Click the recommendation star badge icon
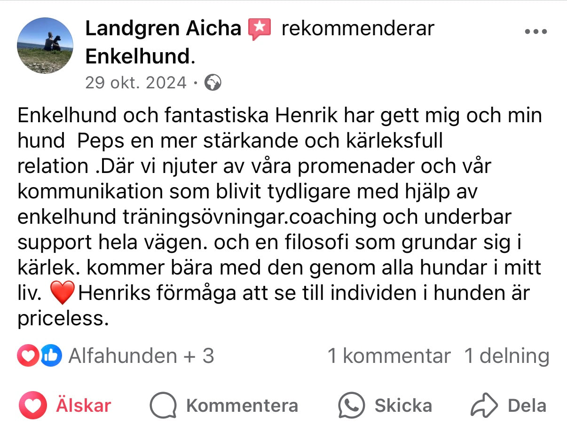Viewport: 567px width, 432px height. [x=260, y=29]
